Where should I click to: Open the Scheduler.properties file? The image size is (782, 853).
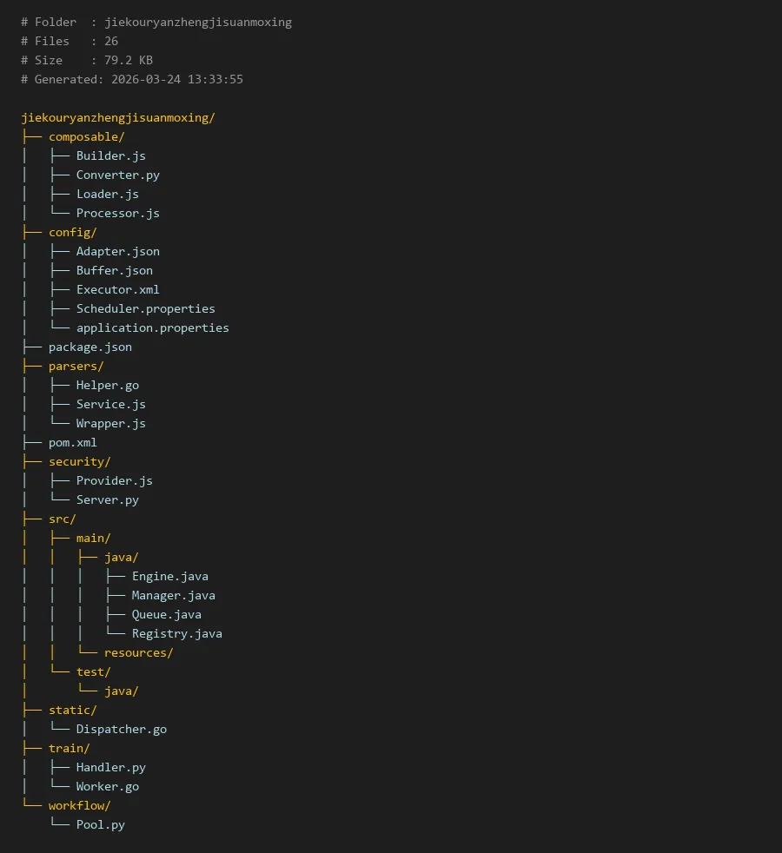(145, 308)
